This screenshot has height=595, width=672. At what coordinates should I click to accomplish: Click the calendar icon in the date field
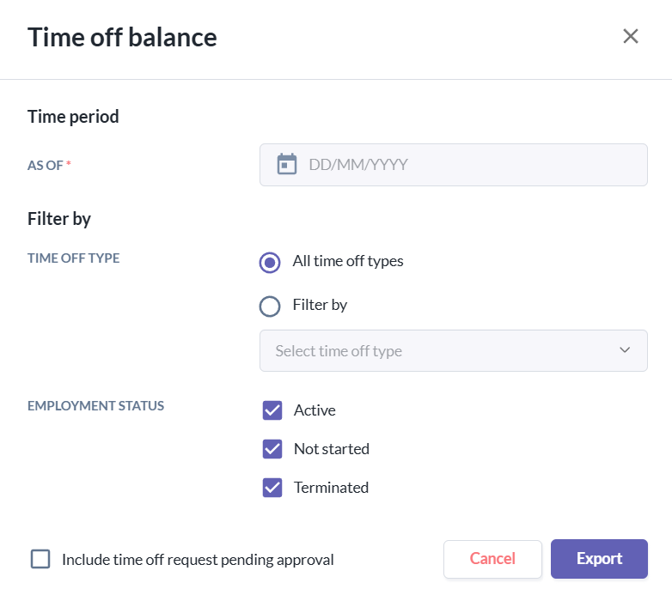(287, 164)
